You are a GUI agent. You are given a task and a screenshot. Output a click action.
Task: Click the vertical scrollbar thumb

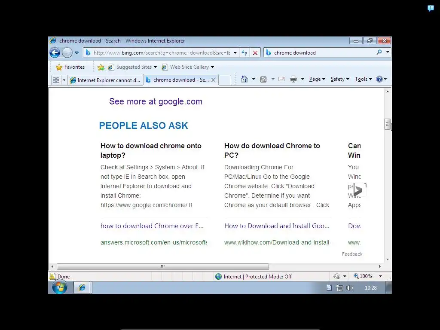pos(387,124)
